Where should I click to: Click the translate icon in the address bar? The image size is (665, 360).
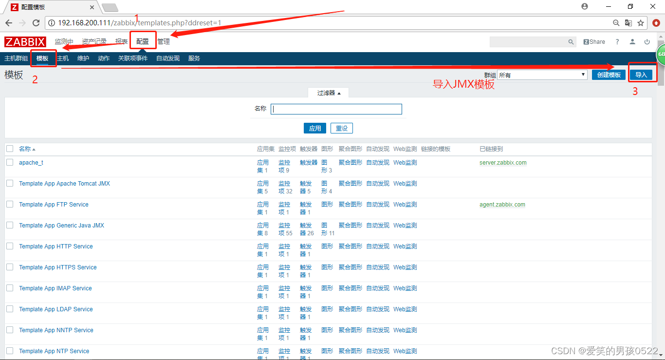click(628, 22)
